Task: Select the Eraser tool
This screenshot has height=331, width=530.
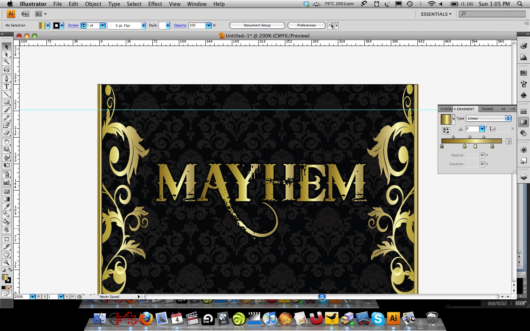Action: (x=7, y=133)
